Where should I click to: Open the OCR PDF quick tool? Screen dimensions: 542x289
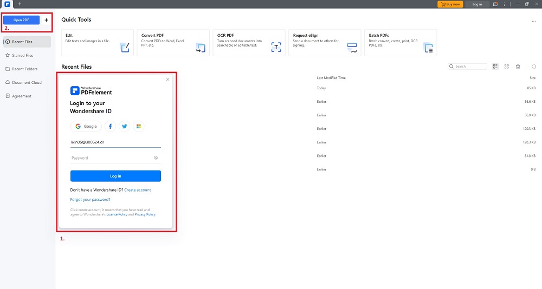[249, 42]
